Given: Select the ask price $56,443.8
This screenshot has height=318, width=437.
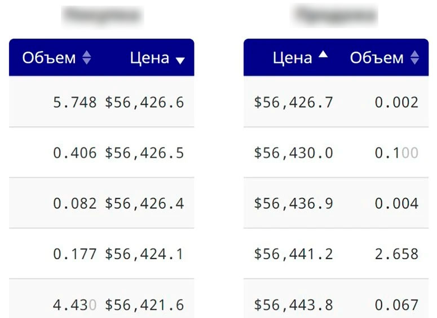Looking at the screenshot, I should (x=293, y=305).
